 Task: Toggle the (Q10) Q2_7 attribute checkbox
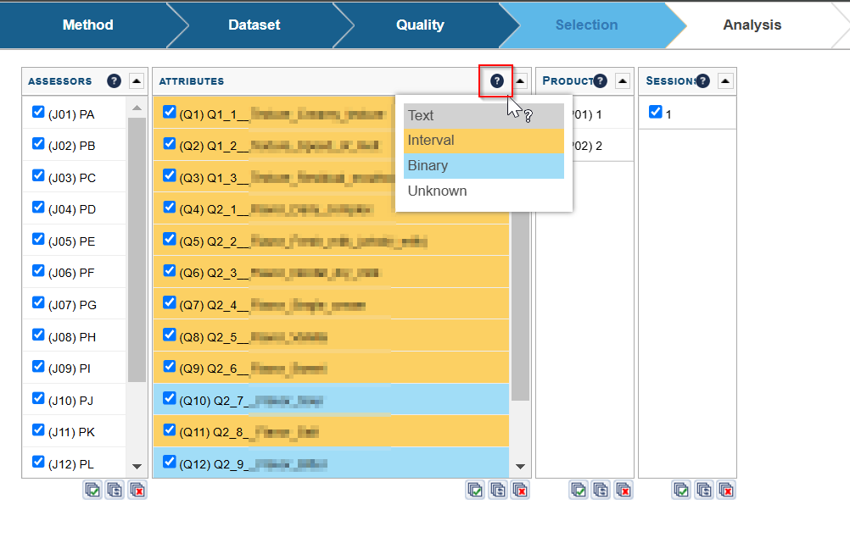point(170,398)
